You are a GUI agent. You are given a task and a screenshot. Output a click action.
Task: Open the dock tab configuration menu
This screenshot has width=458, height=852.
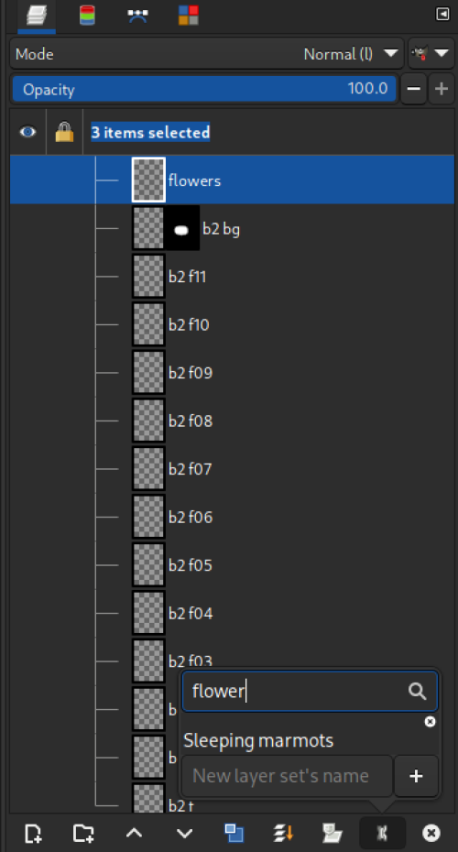(442, 15)
